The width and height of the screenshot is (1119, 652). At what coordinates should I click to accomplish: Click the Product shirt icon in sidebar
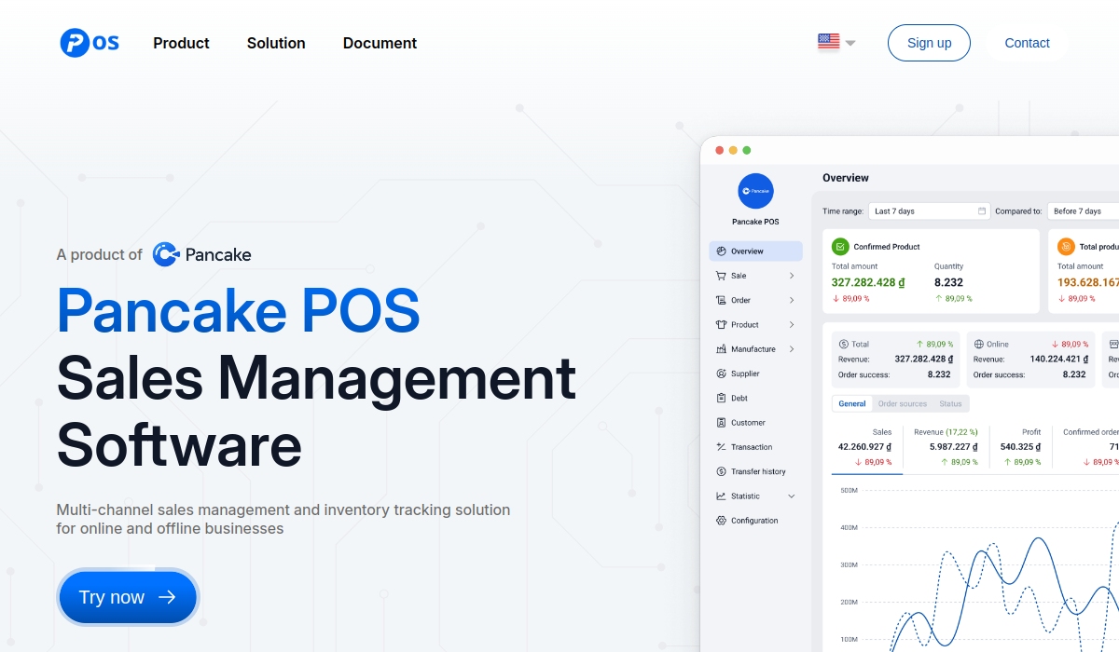721,325
